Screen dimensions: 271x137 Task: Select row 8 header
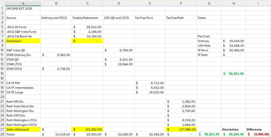[3, 41]
